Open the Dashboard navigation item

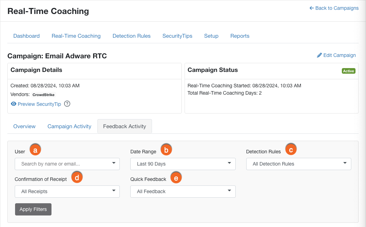pos(26,36)
